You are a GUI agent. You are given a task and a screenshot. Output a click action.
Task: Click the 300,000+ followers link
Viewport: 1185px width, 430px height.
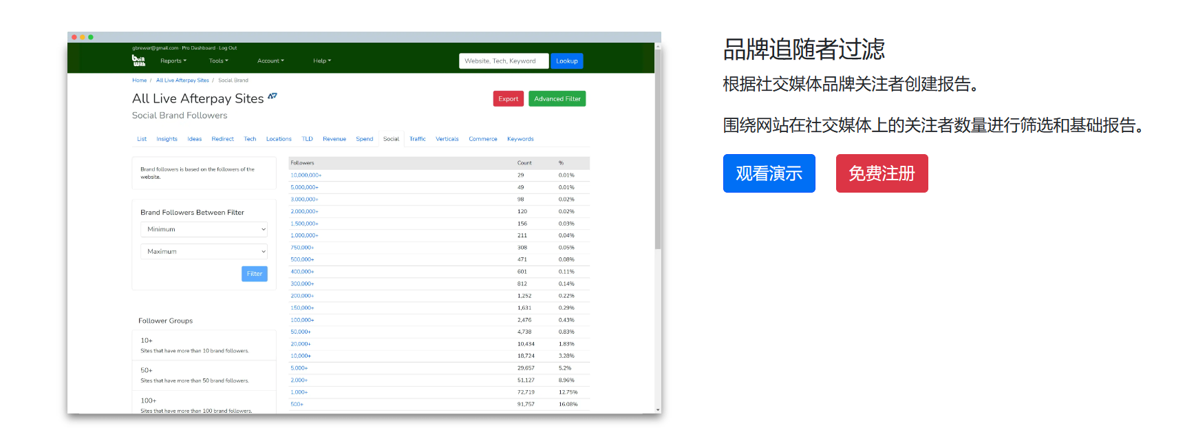tap(302, 283)
